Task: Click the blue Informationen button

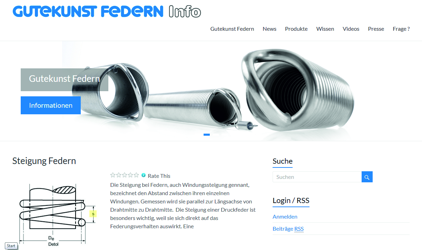Action: pyautogui.click(x=51, y=105)
